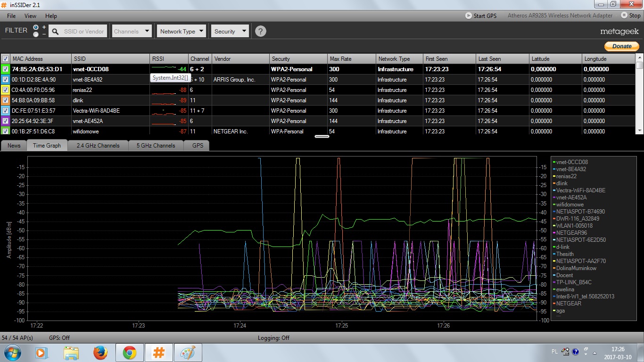The height and width of the screenshot is (362, 644).
Task: Launch Firefox from the taskbar
Action: pyautogui.click(x=100, y=353)
